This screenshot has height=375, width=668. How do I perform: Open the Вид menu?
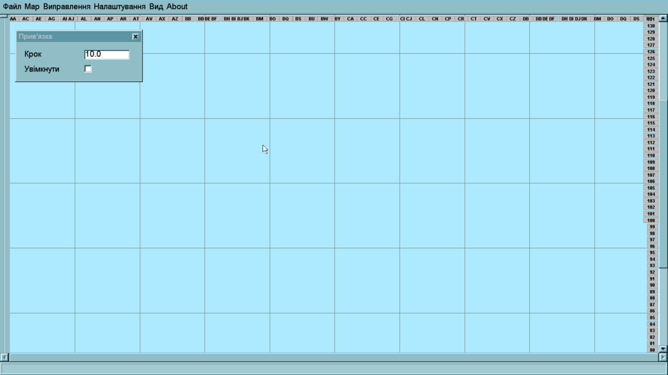[156, 7]
